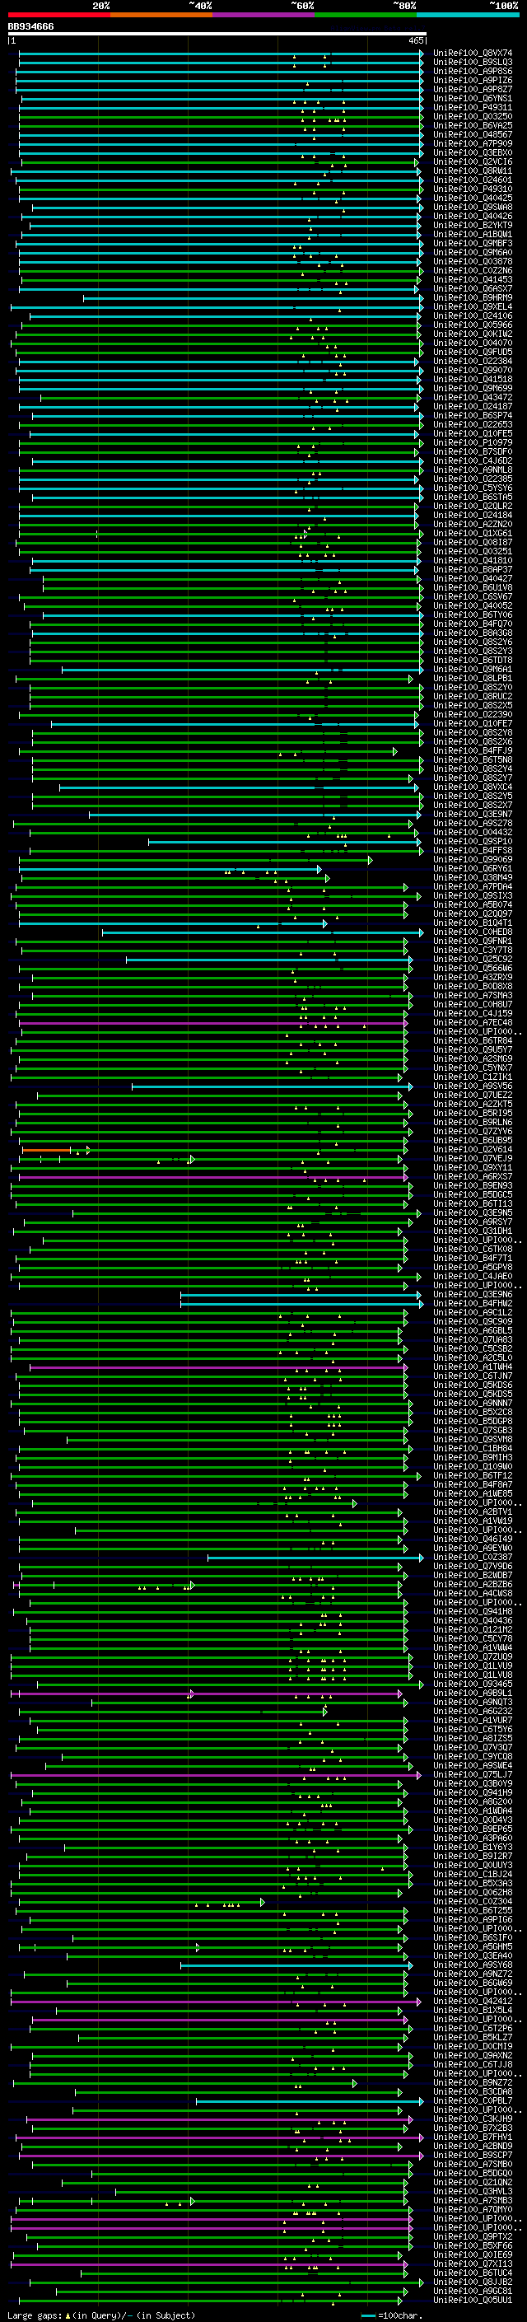This screenshot has height=2322, width=527.
Task: Select the UniRef100_B8AP37 label
Action: pyautogui.click(x=473, y=570)
